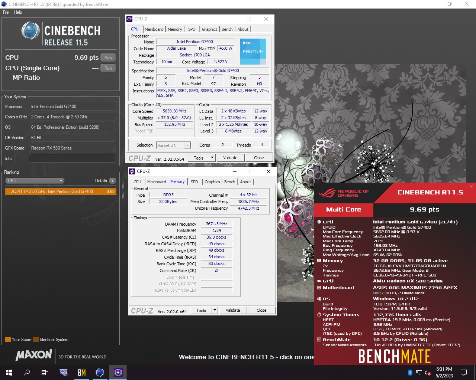Viewport: 476px width, 380px height.
Task: Open Graphics tab in upper CPU-Z
Action: [x=210, y=29]
